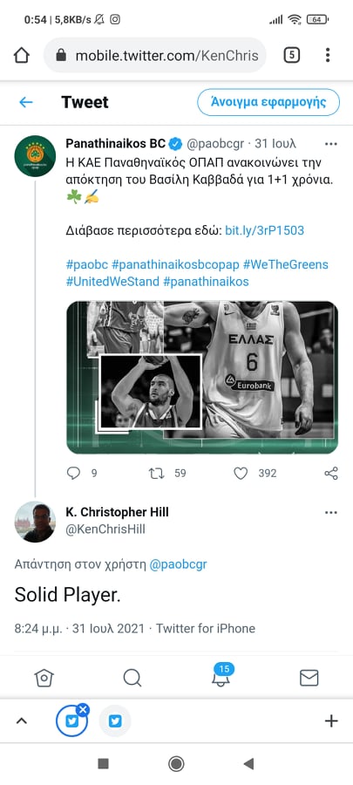Go to Twitter home tab
353x785 pixels.
click(x=44, y=678)
